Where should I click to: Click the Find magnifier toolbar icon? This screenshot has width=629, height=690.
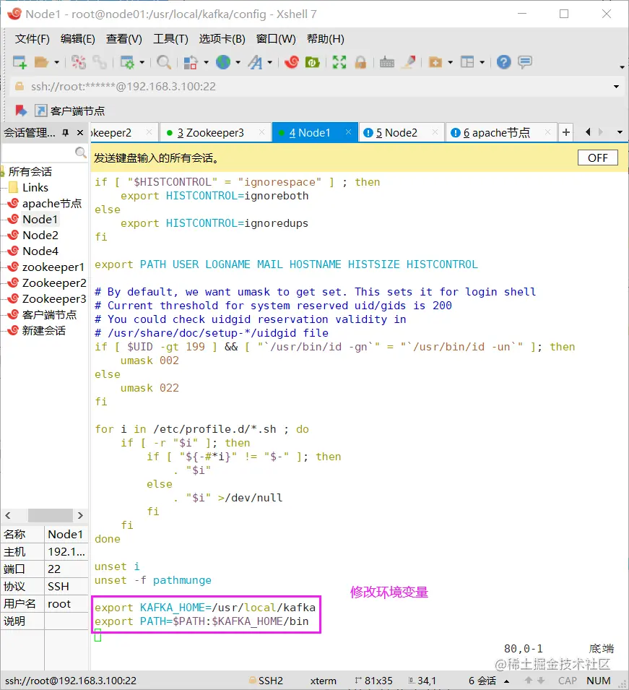[164, 62]
